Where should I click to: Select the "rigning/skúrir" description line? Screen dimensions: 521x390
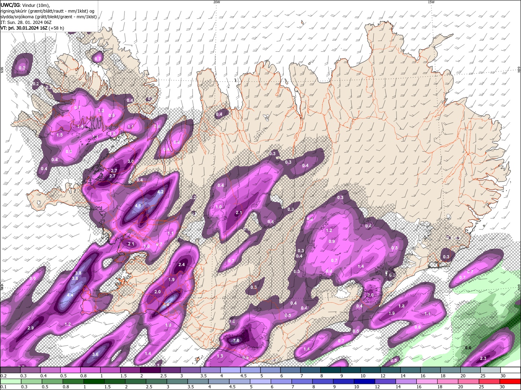(48, 11)
